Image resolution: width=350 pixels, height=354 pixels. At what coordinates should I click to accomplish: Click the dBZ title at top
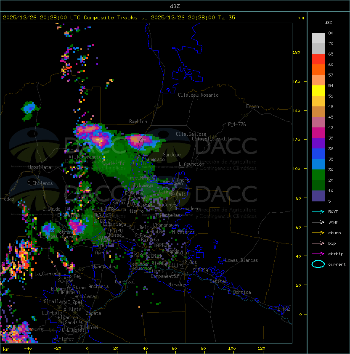pyautogui.click(x=175, y=6)
